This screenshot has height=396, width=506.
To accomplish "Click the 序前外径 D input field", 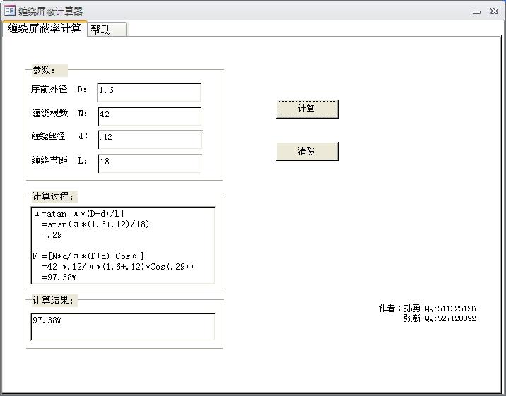I will coord(149,92).
